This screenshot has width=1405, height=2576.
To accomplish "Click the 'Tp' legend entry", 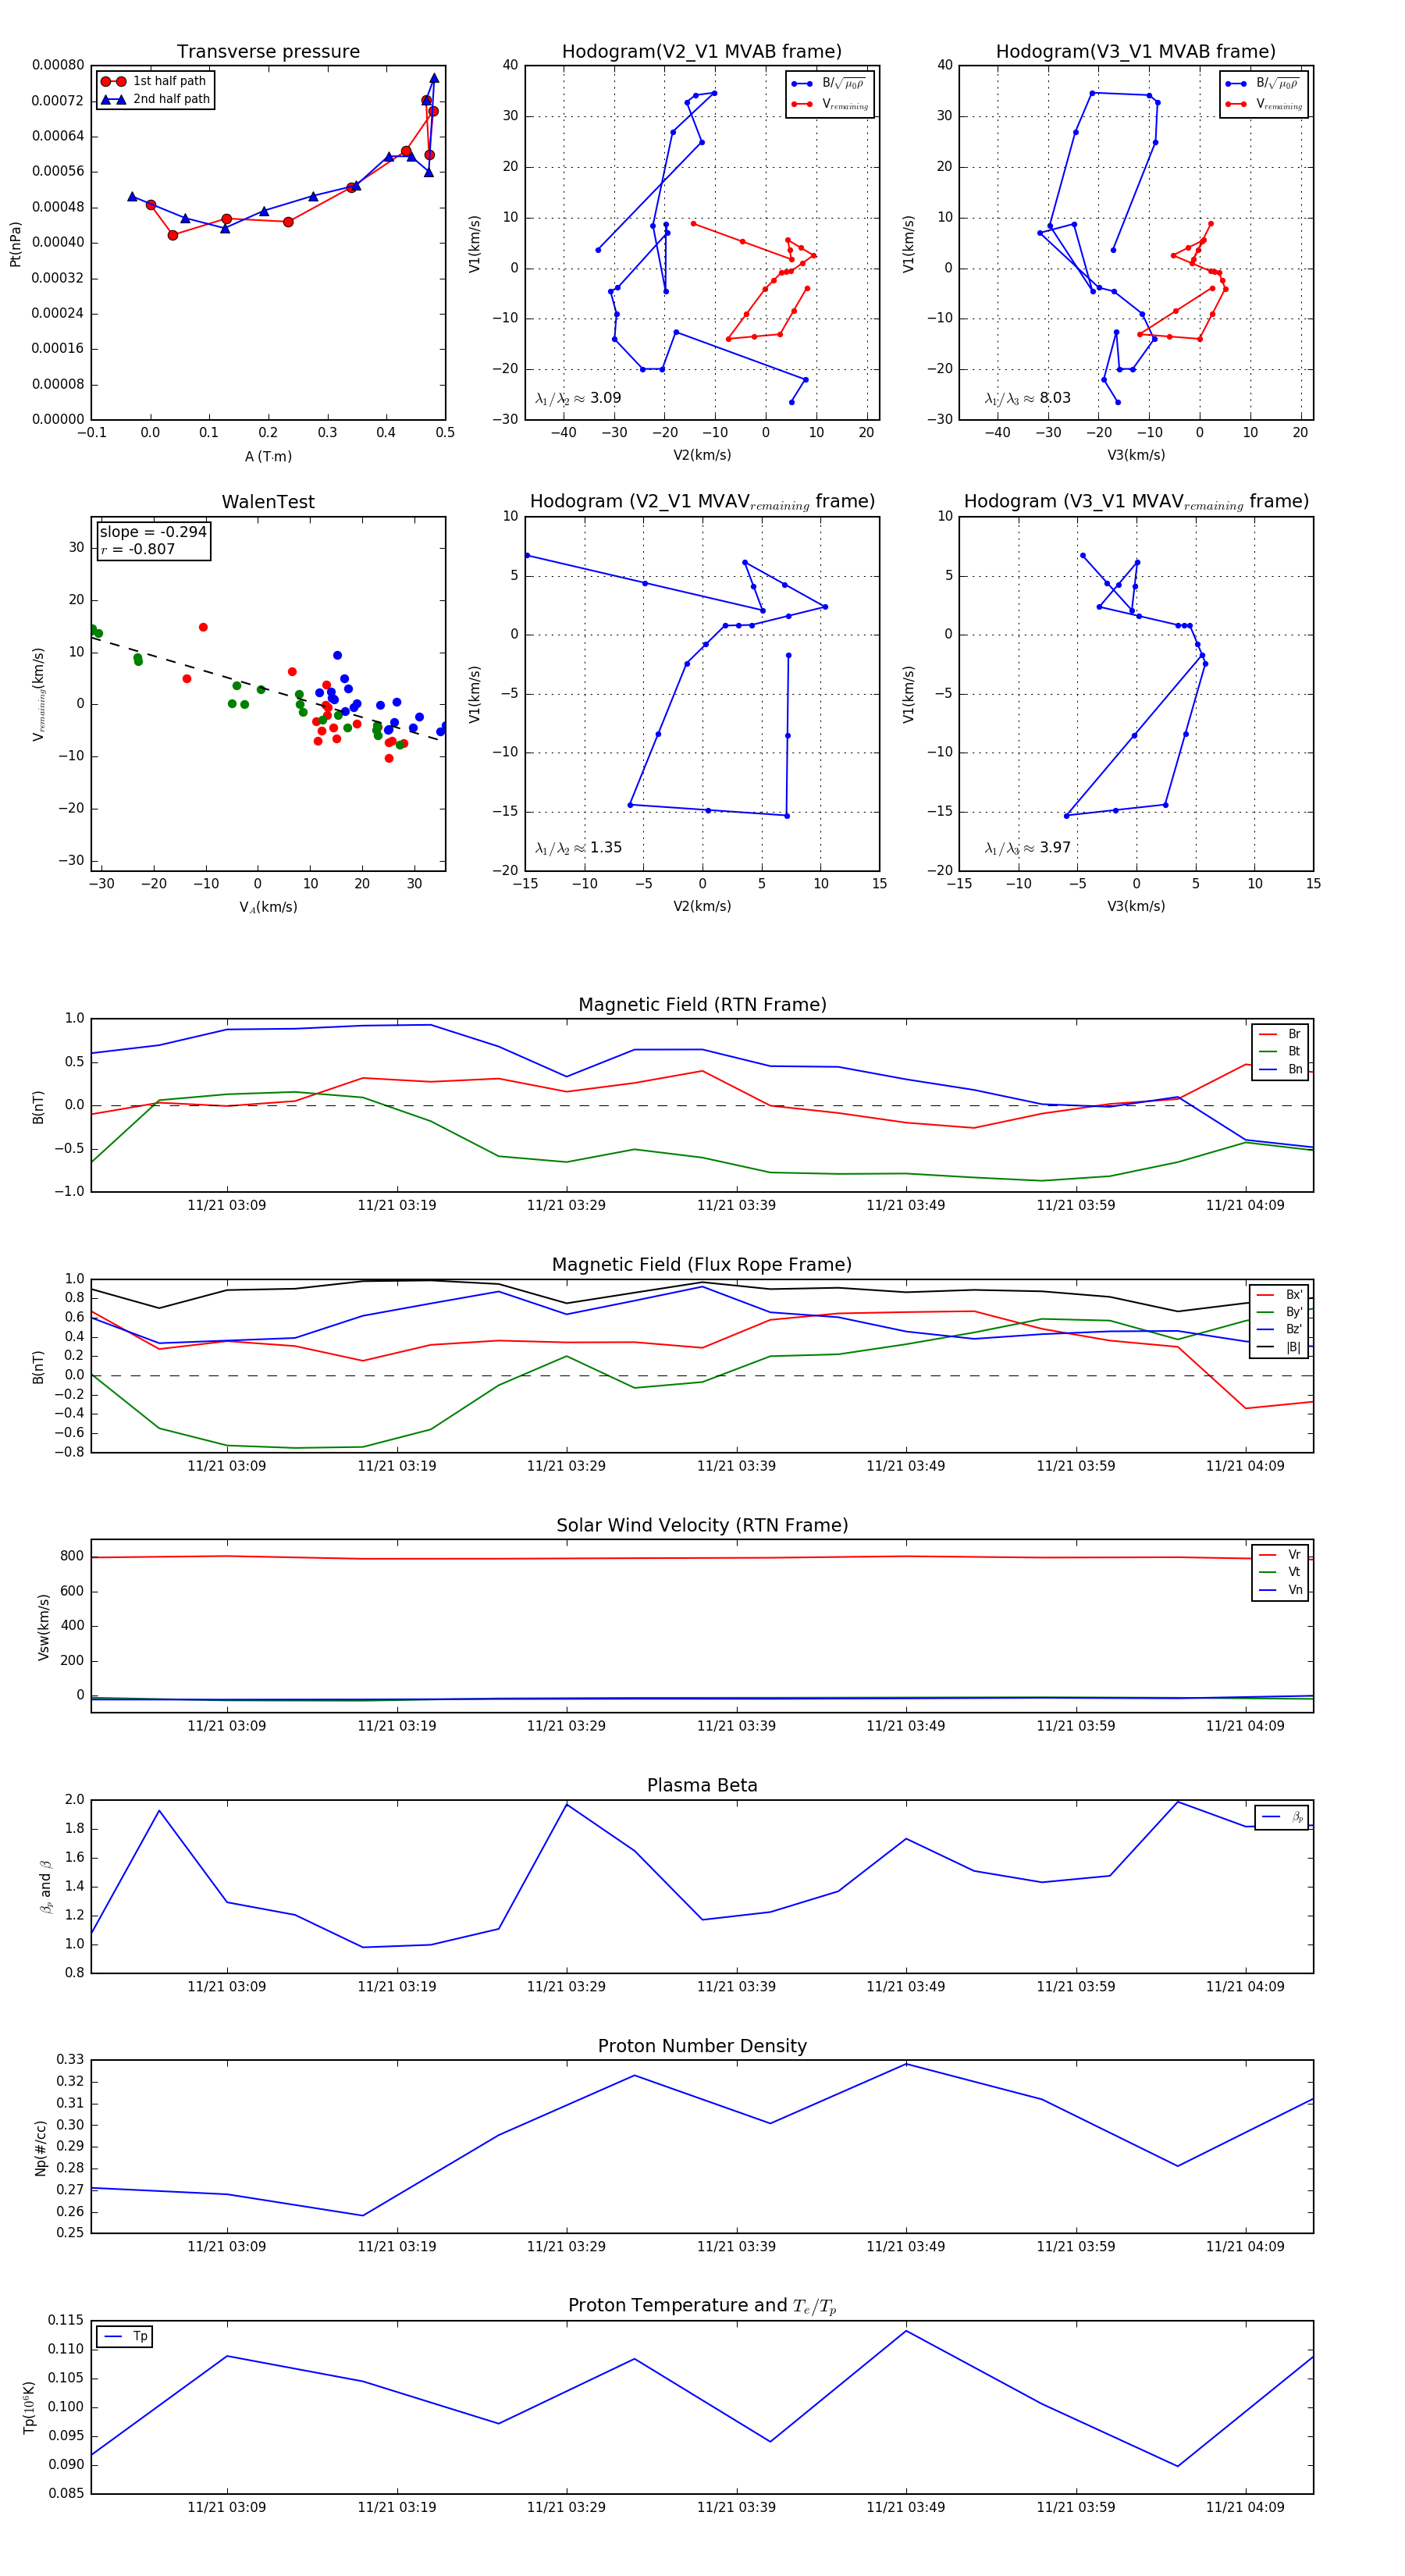I will click(x=126, y=2337).
